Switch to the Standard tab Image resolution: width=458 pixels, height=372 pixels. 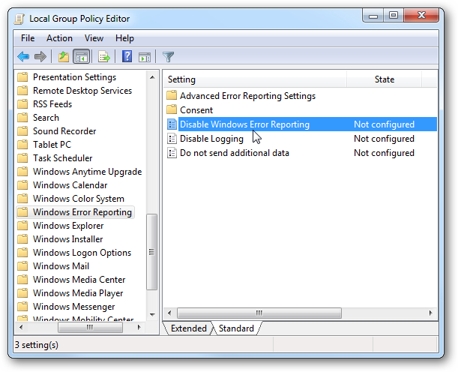pos(236,328)
